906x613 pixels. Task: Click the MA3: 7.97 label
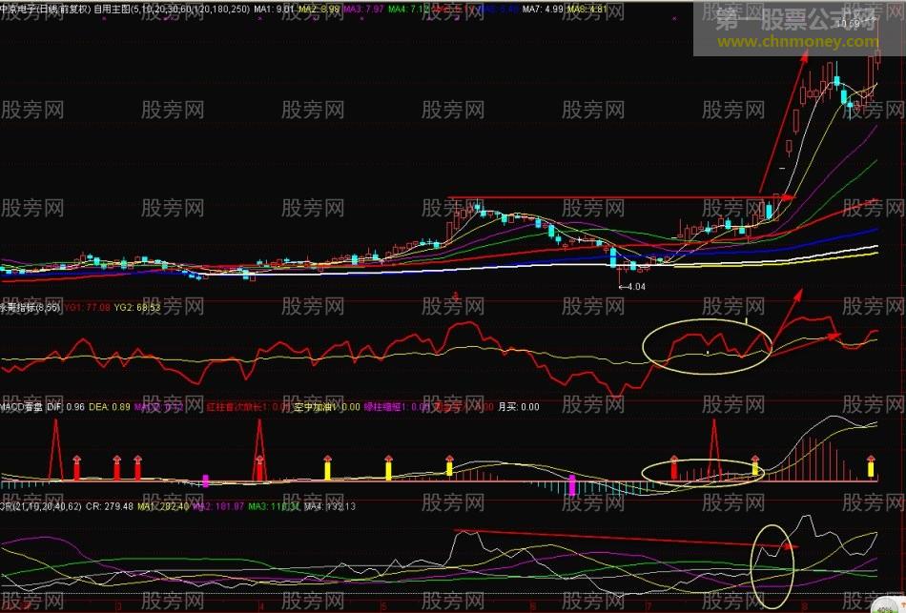(363, 10)
